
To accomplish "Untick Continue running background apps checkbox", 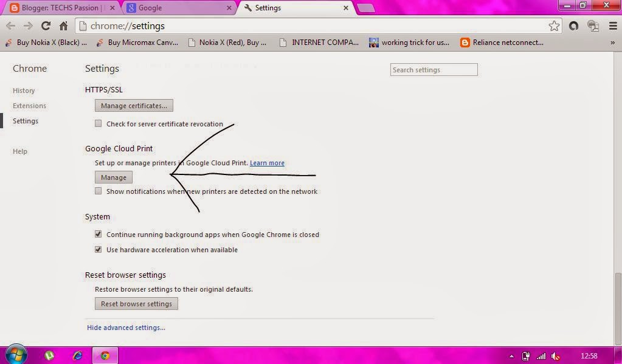I will tap(98, 235).
